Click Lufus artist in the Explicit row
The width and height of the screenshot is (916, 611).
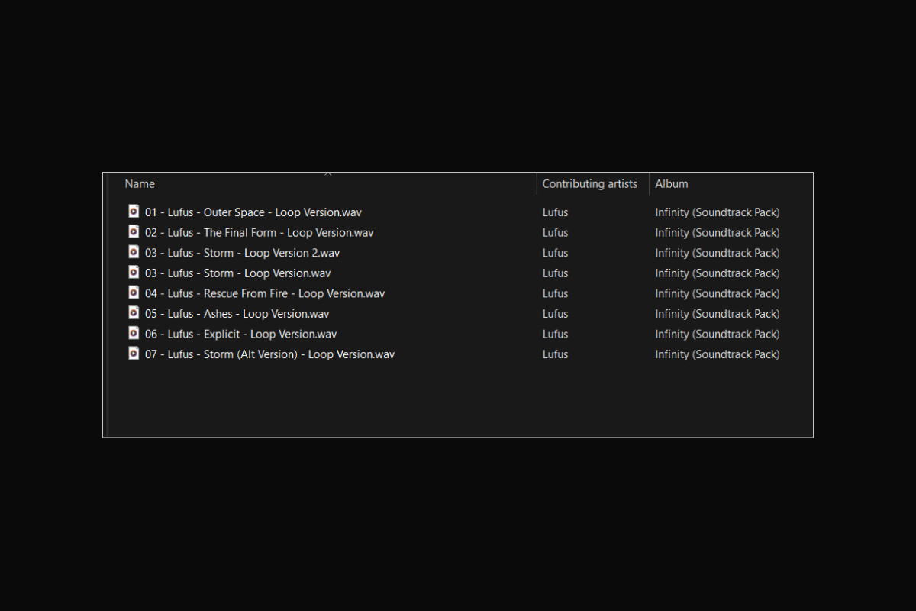click(555, 334)
